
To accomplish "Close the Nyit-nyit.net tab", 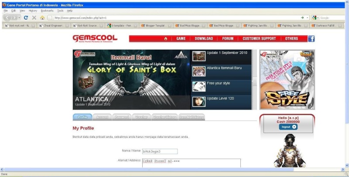I will [33, 26].
